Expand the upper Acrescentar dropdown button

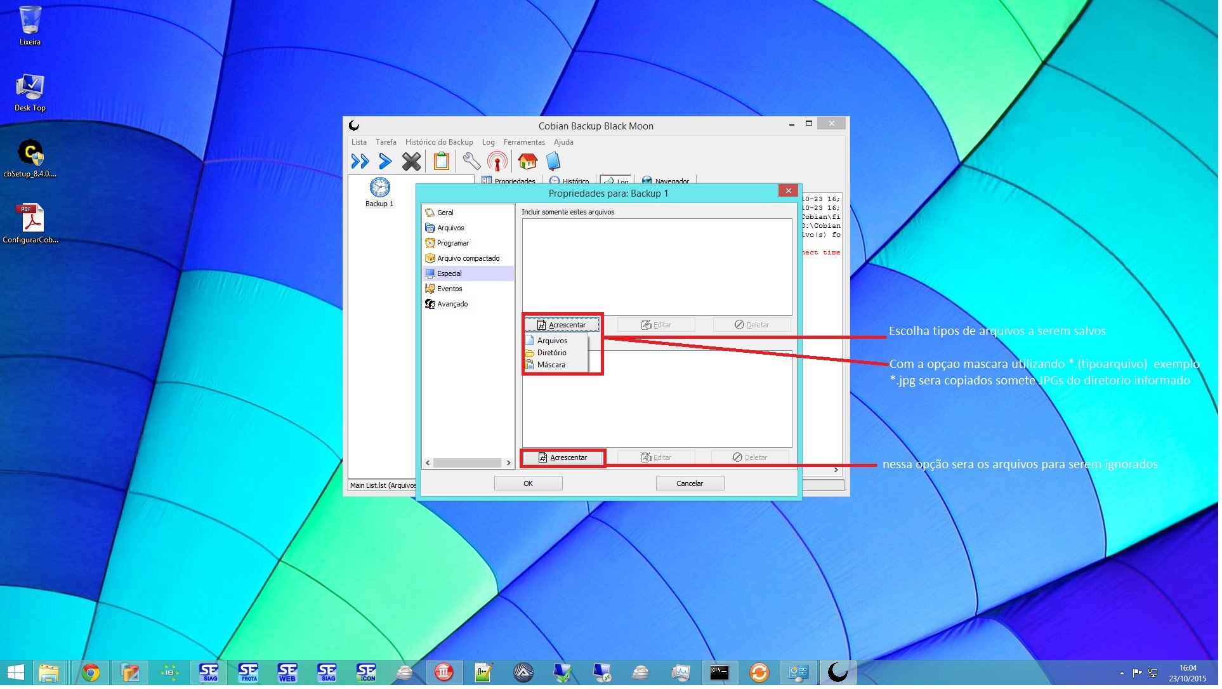(x=563, y=325)
